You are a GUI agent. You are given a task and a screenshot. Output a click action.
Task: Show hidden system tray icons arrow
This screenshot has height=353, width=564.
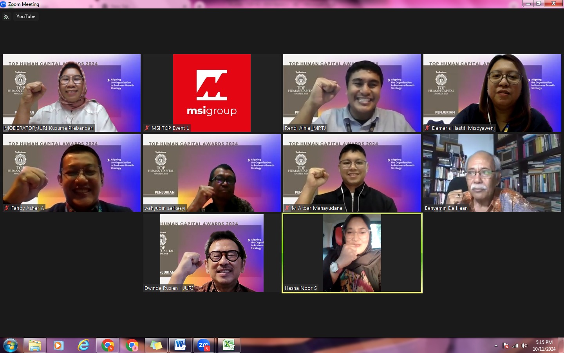coord(496,346)
